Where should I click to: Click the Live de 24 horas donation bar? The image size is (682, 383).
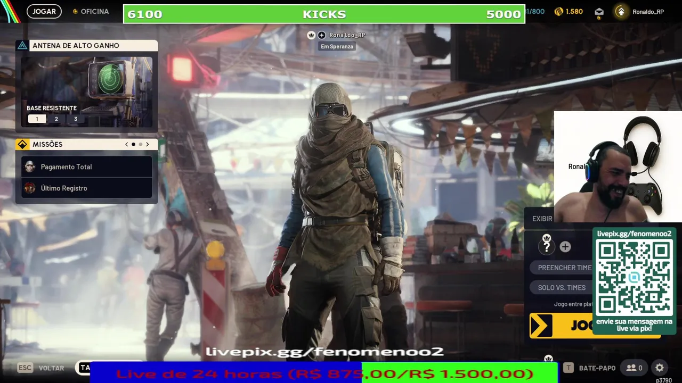324,373
